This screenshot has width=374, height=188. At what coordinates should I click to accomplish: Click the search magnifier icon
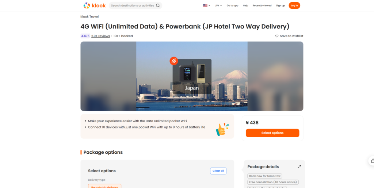click(158, 5)
